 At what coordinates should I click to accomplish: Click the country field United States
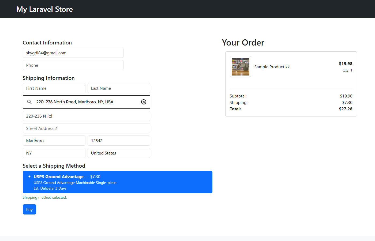pyautogui.click(x=119, y=153)
